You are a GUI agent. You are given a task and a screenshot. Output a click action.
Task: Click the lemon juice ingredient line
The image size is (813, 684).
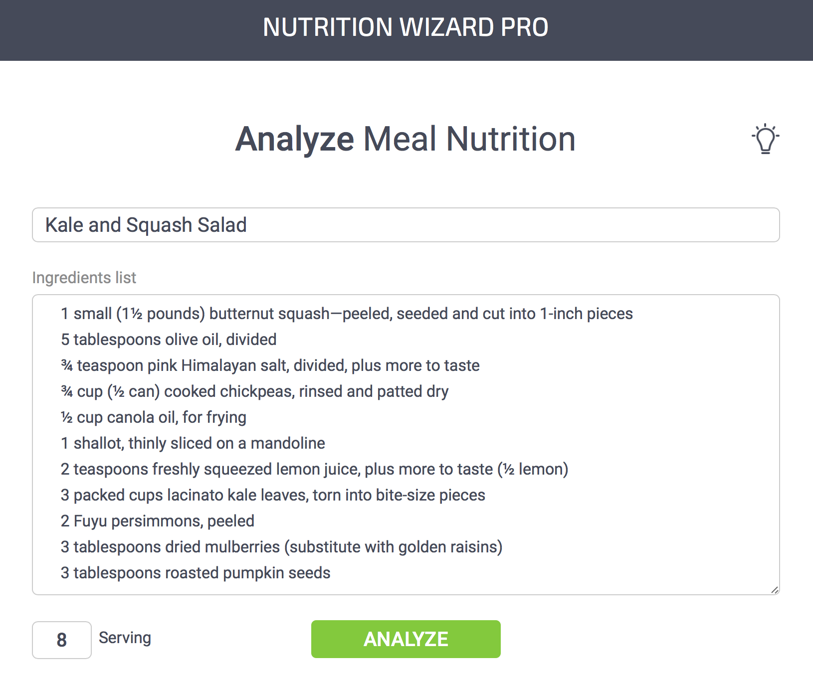[x=314, y=469]
